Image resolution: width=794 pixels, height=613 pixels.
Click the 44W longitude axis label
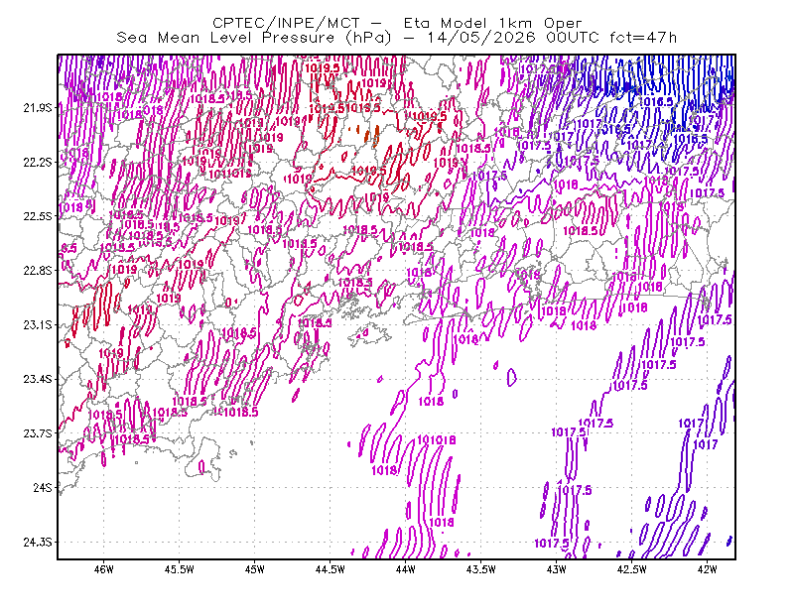(406, 569)
